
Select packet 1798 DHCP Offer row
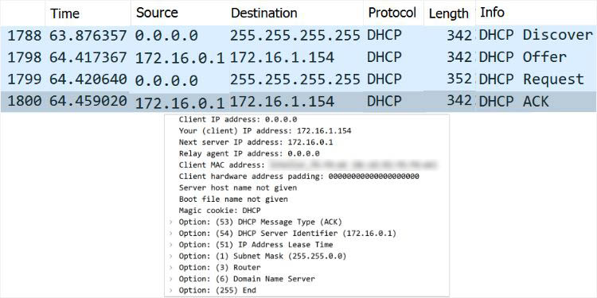pyautogui.click(x=298, y=58)
